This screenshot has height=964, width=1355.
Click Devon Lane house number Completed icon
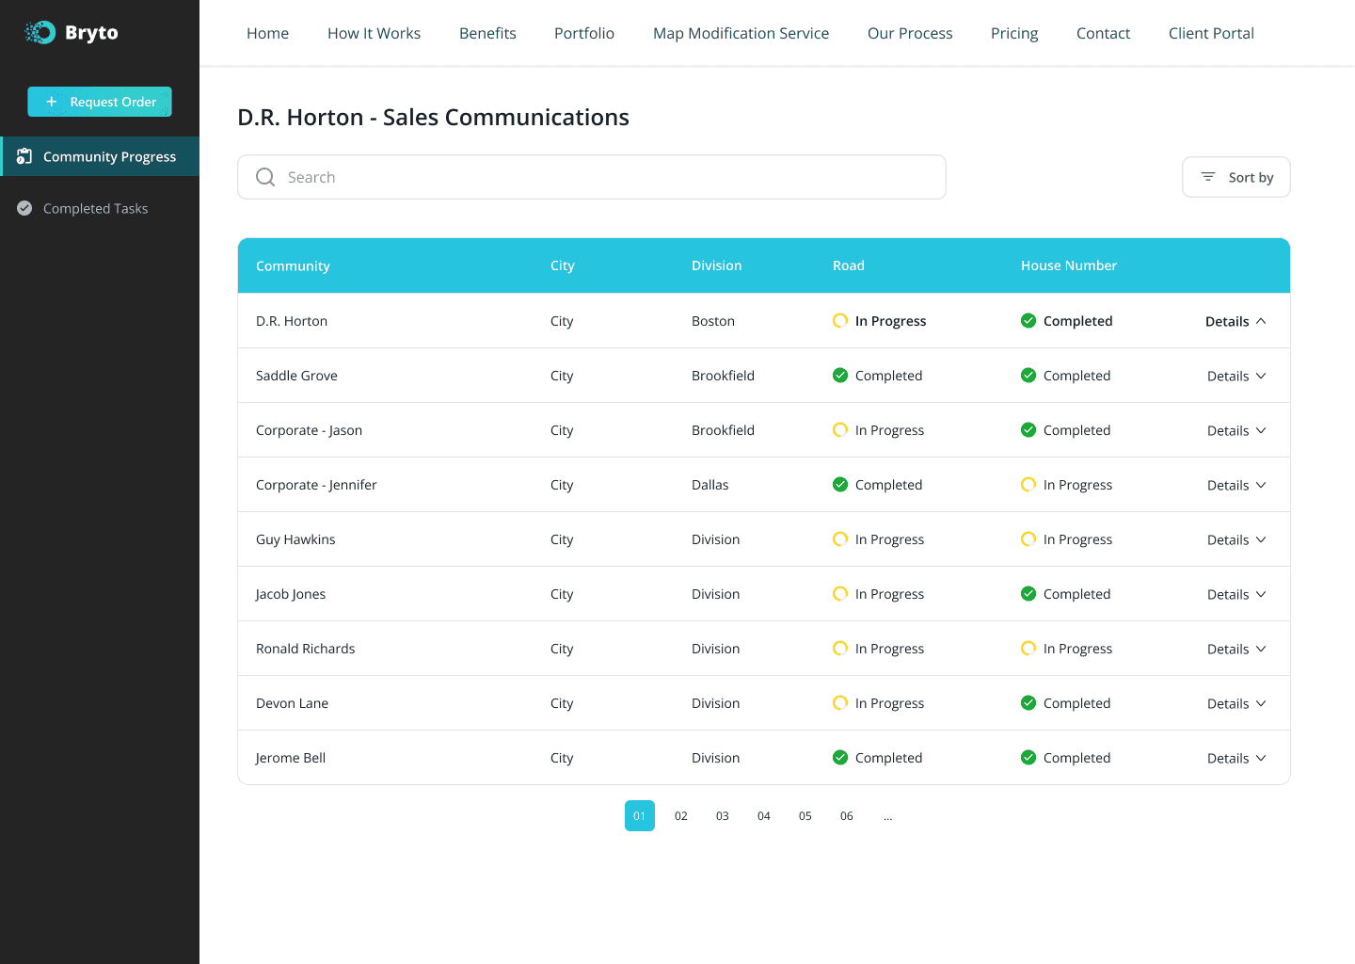pos(1028,703)
